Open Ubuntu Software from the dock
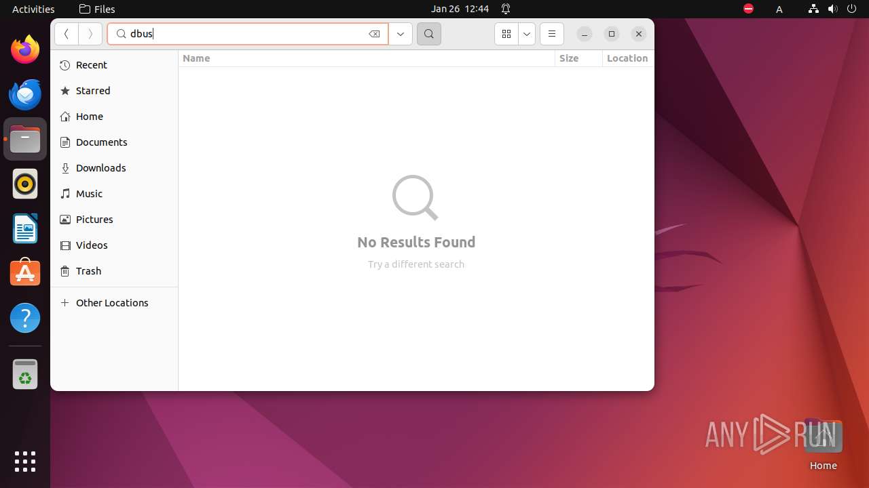Viewport: 869px width, 488px height. (x=25, y=273)
